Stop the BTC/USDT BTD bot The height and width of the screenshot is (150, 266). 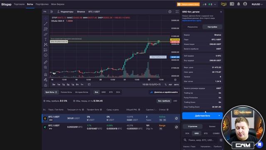click(x=176, y=127)
